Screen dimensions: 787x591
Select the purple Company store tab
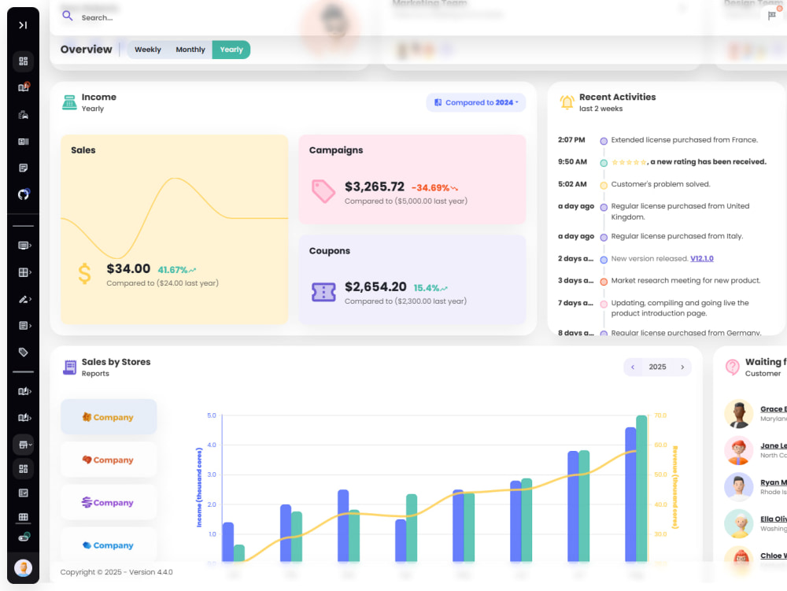point(109,502)
